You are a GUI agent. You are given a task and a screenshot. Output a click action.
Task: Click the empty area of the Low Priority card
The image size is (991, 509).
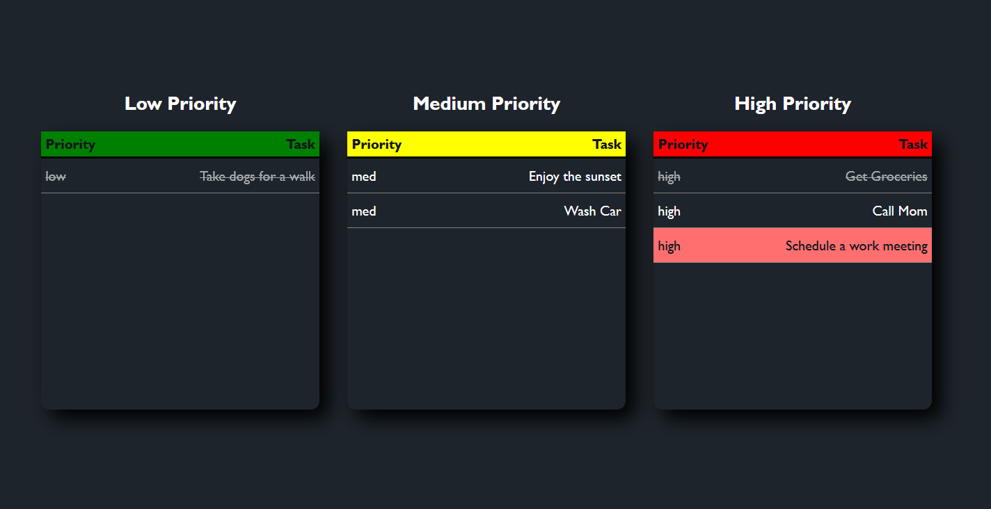pyautogui.click(x=180, y=313)
